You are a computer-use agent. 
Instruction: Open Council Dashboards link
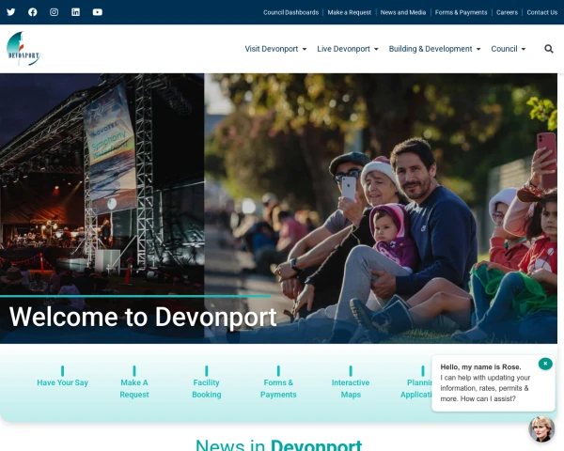click(x=290, y=12)
